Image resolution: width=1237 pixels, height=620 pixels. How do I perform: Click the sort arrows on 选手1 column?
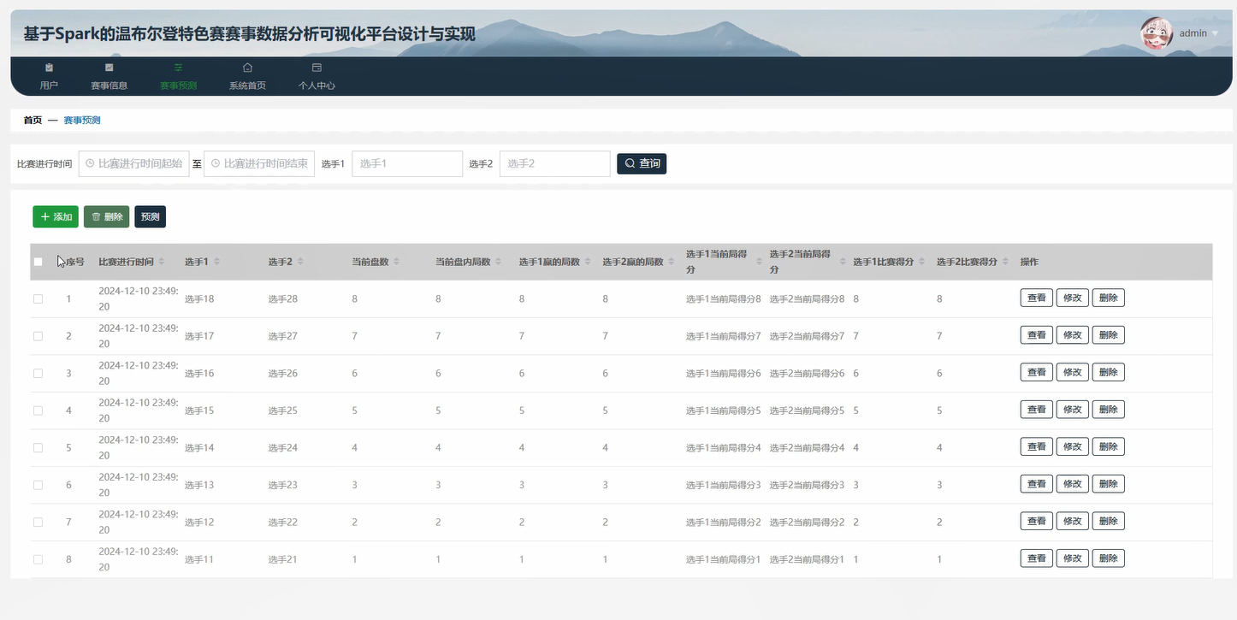coord(216,262)
